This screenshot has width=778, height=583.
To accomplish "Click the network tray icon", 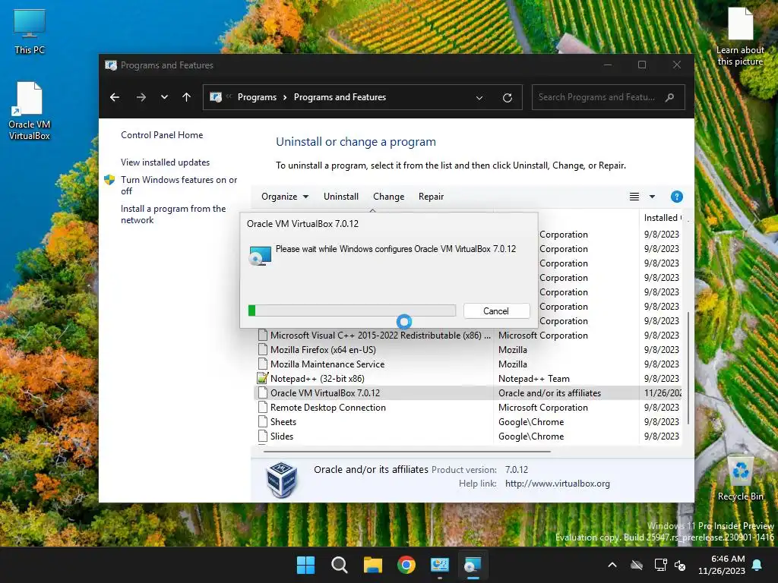I will pos(660,565).
